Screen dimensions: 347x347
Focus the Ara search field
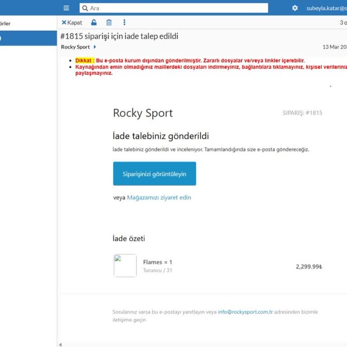tap(173, 8)
